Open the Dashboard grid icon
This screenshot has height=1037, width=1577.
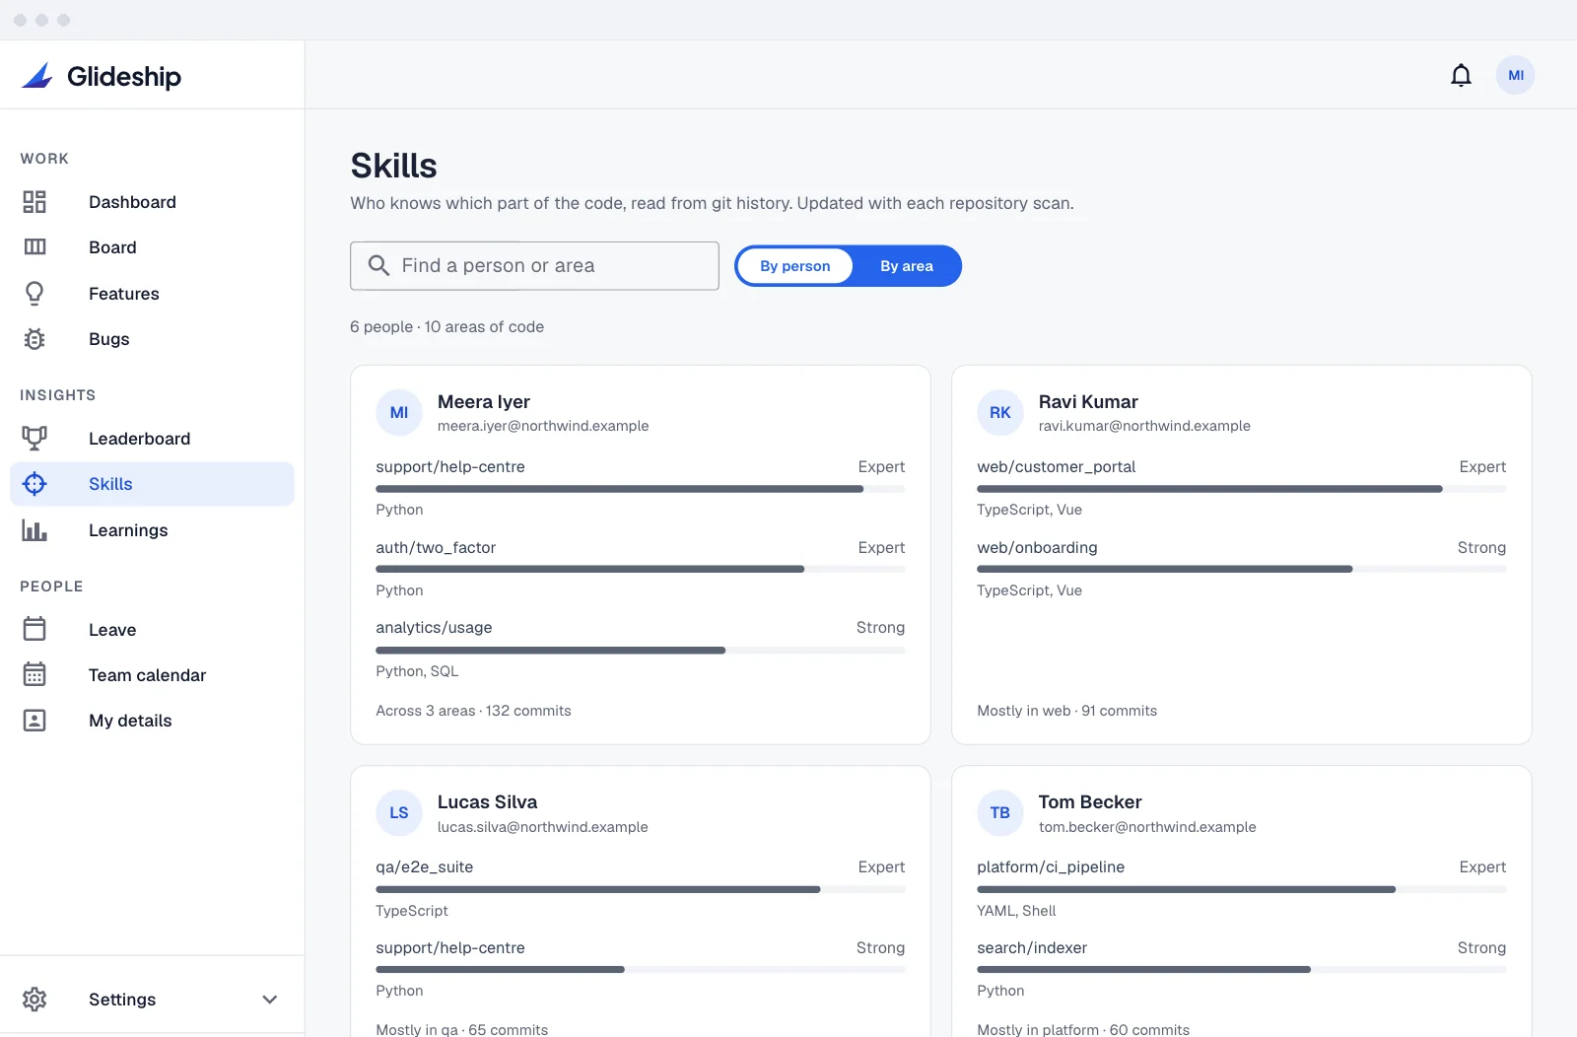click(34, 202)
